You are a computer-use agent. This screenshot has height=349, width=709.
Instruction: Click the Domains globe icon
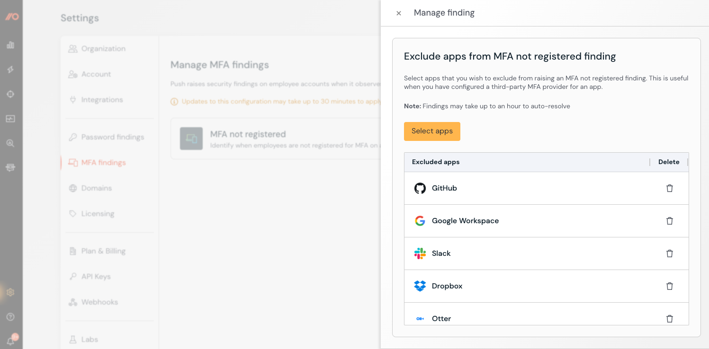pyautogui.click(x=73, y=188)
